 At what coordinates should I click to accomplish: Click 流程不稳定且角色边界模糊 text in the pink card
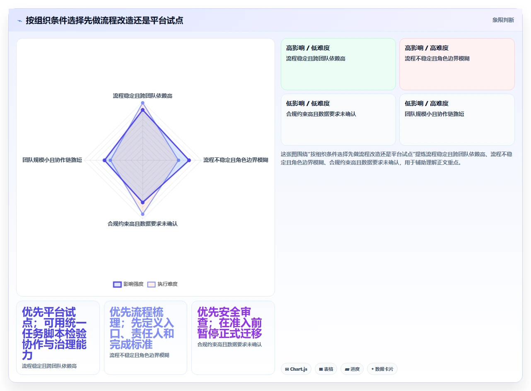click(437, 58)
